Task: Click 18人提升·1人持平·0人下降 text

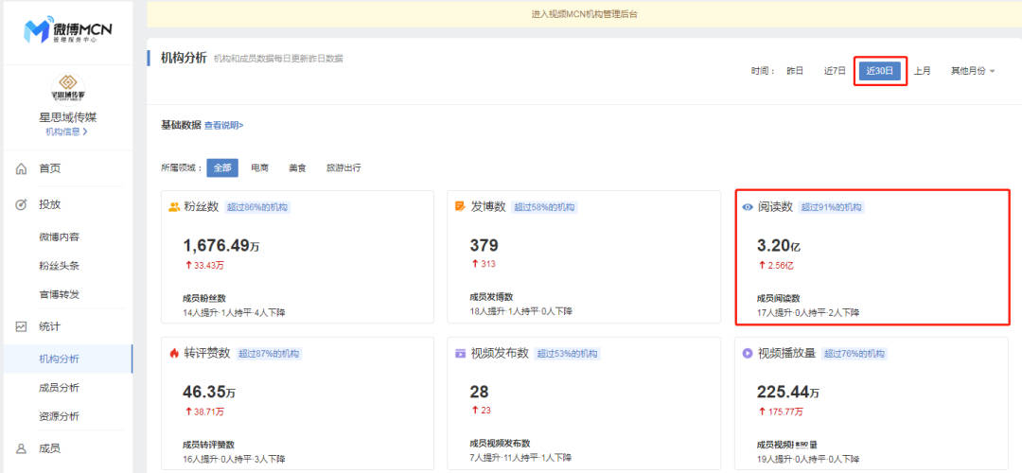Action: 520,312
